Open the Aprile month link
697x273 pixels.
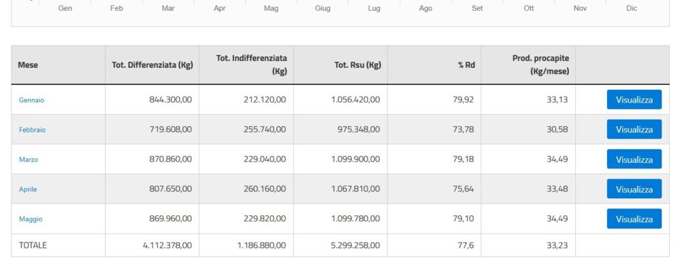(x=28, y=189)
